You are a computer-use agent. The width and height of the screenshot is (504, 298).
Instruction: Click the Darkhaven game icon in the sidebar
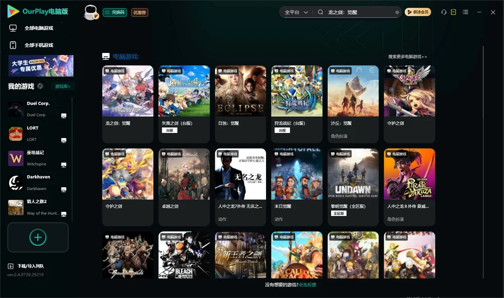pos(16,183)
